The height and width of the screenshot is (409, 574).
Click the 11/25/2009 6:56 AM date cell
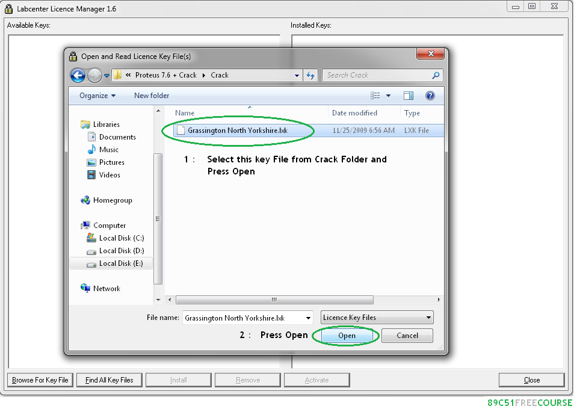pos(363,131)
